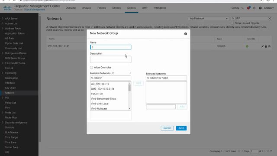This screenshot has height=156, width=277.
Task: Focus the Description text box
Action: tap(111, 59)
